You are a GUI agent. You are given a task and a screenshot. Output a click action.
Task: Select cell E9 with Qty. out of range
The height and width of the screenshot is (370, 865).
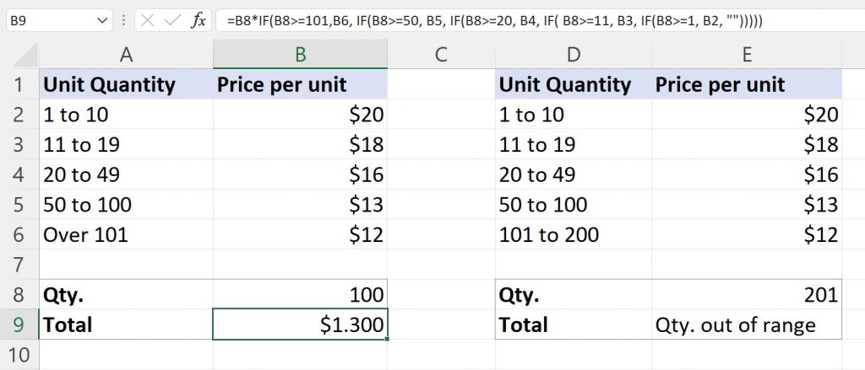[x=747, y=324]
